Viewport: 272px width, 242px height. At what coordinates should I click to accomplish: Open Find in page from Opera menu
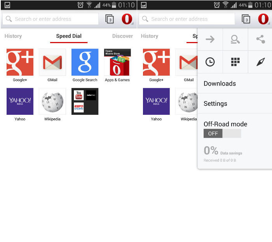click(x=235, y=39)
